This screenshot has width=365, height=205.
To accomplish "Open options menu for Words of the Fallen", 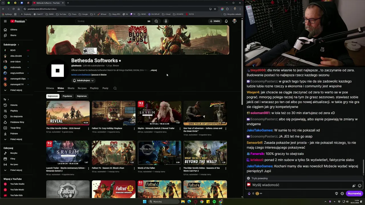I will tap(180, 168).
